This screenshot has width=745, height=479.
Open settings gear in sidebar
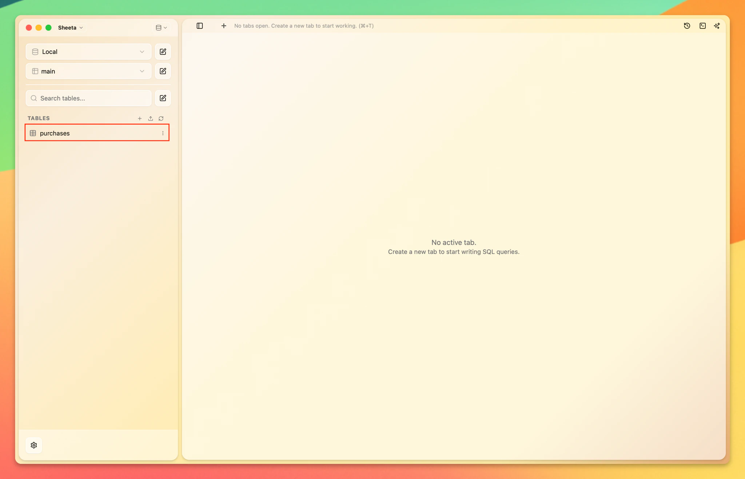34,445
